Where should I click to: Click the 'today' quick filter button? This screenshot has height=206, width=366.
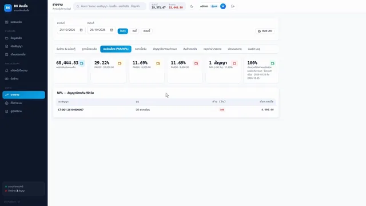click(134, 31)
